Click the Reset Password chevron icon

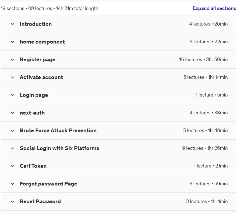[x=13, y=202]
